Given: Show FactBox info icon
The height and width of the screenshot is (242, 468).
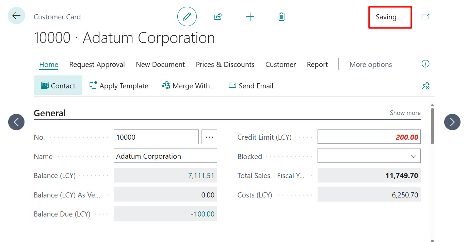Looking at the screenshot, I should pyautogui.click(x=425, y=64).
